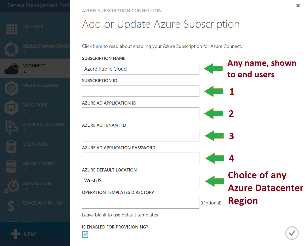
Task: Select the REQUEST MANAGEMENT icon
Action: [x=11, y=49]
